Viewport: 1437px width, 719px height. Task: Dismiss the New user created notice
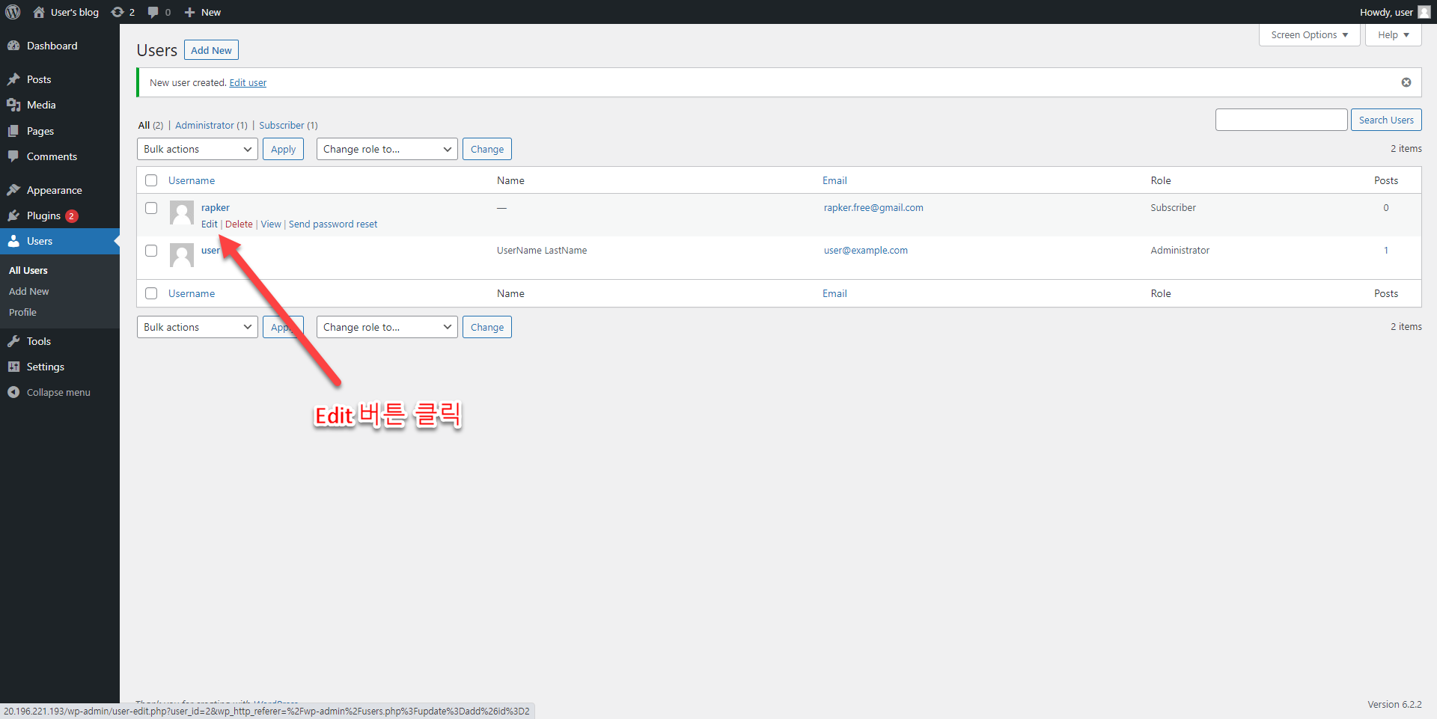tap(1406, 82)
